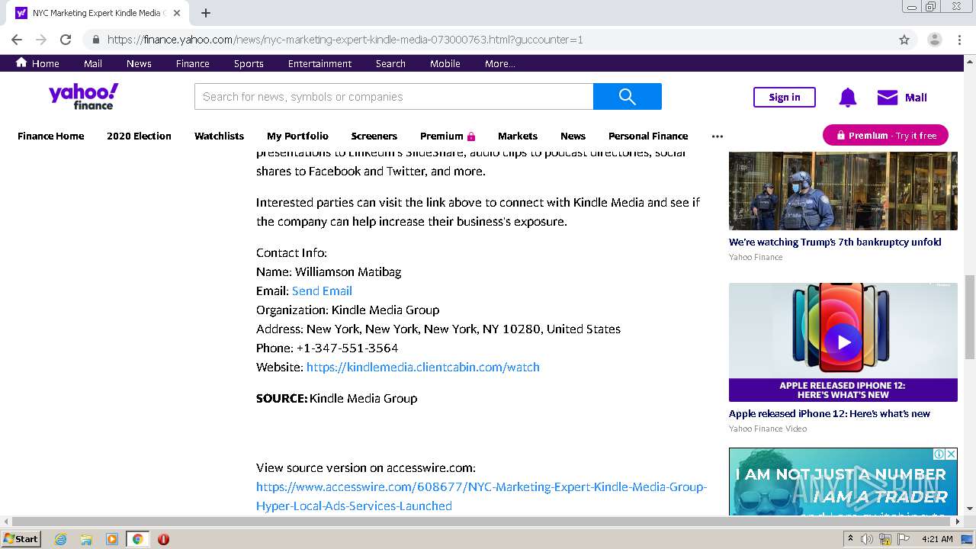Image resolution: width=976 pixels, height=549 pixels.
Task: Click the taskbar clock showing 4:21 AM
Action: [x=937, y=539]
